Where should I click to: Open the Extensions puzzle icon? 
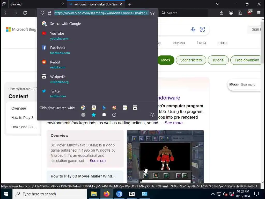[240, 13]
